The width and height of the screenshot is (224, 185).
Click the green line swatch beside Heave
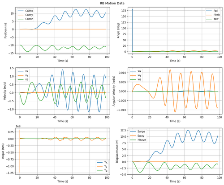(x=133, y=140)
